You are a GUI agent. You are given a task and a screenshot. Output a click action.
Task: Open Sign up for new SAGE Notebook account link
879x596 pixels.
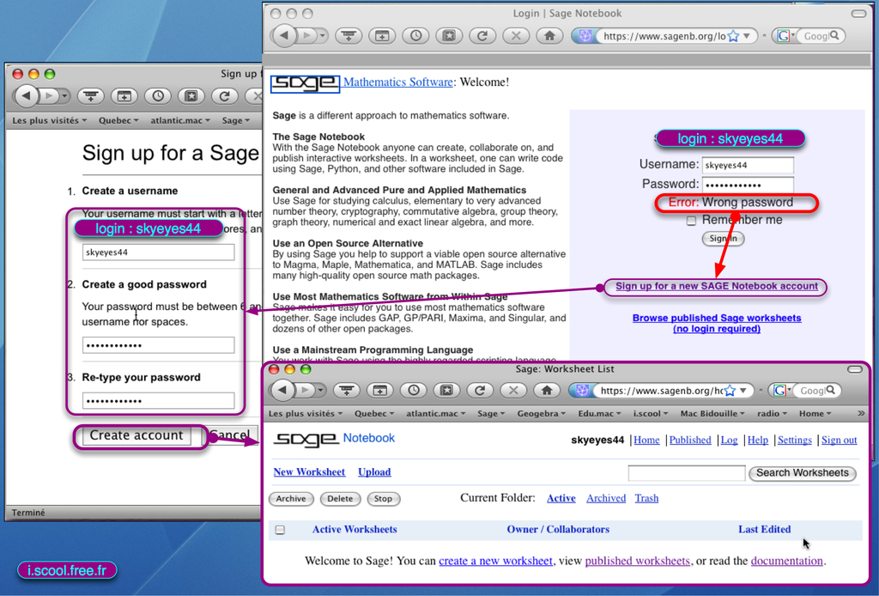pos(717,286)
